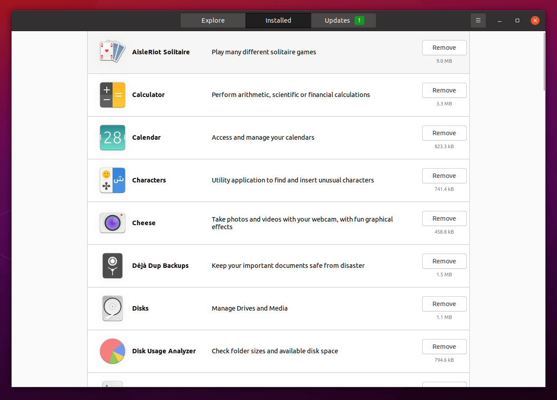The width and height of the screenshot is (557, 400).
Task: Select the Disks title text
Action: click(141, 308)
